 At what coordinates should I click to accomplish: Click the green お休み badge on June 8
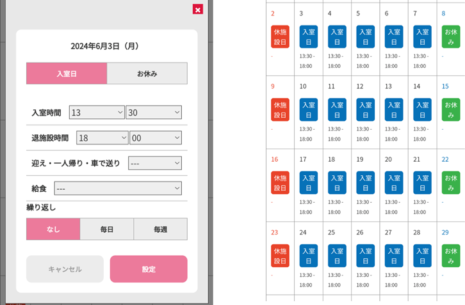[450, 36]
